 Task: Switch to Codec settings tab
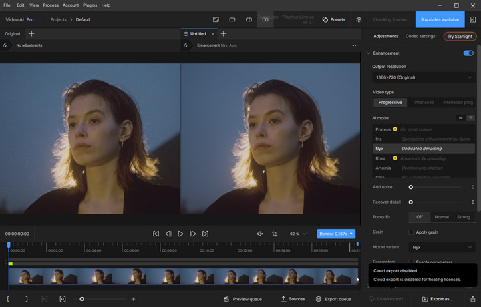tap(420, 36)
